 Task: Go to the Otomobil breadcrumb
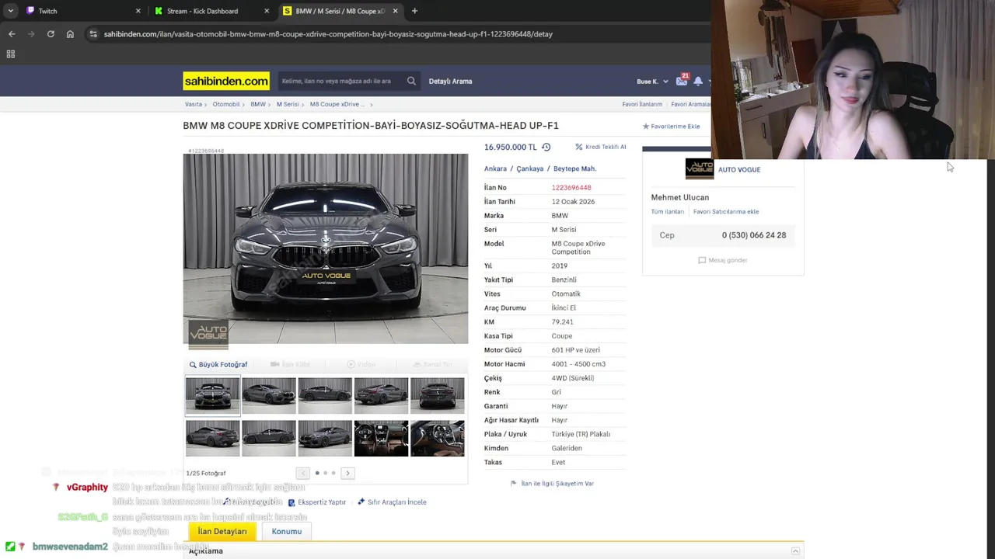coord(226,104)
